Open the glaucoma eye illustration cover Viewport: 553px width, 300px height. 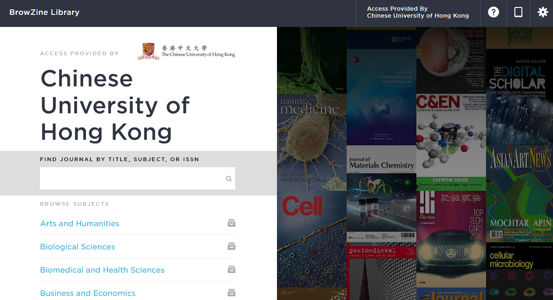451,60
